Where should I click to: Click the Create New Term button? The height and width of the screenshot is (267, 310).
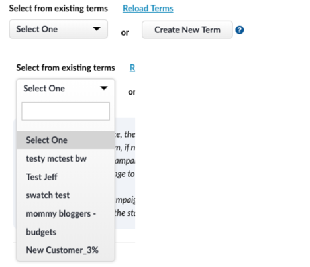(x=187, y=30)
